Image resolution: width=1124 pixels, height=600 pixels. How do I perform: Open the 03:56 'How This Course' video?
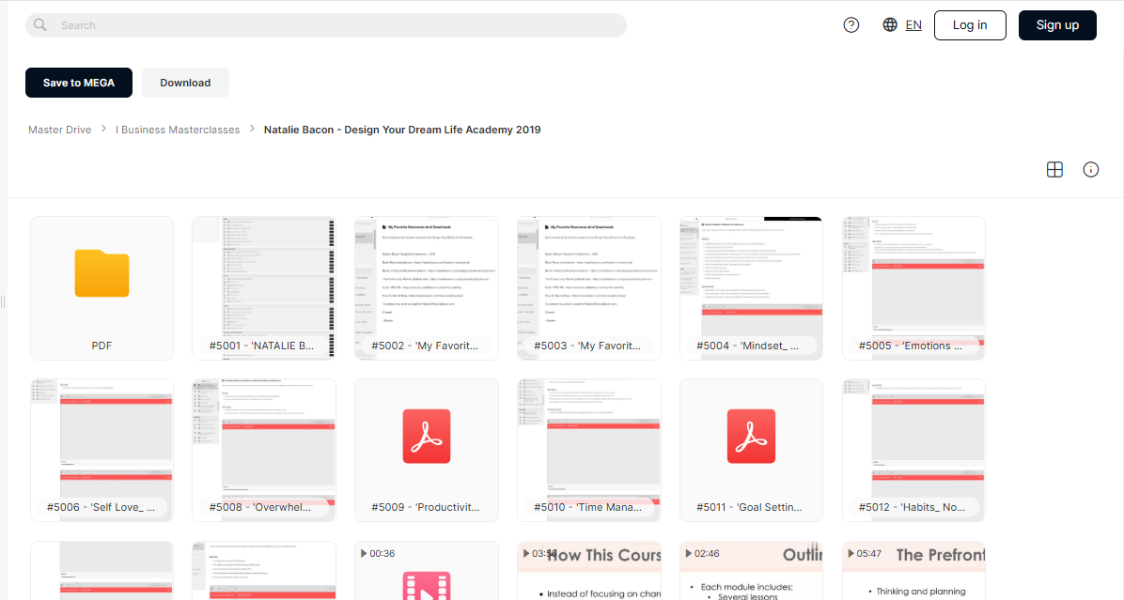tap(588, 571)
